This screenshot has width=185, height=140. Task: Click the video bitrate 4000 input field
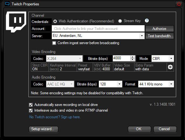tap(122, 58)
